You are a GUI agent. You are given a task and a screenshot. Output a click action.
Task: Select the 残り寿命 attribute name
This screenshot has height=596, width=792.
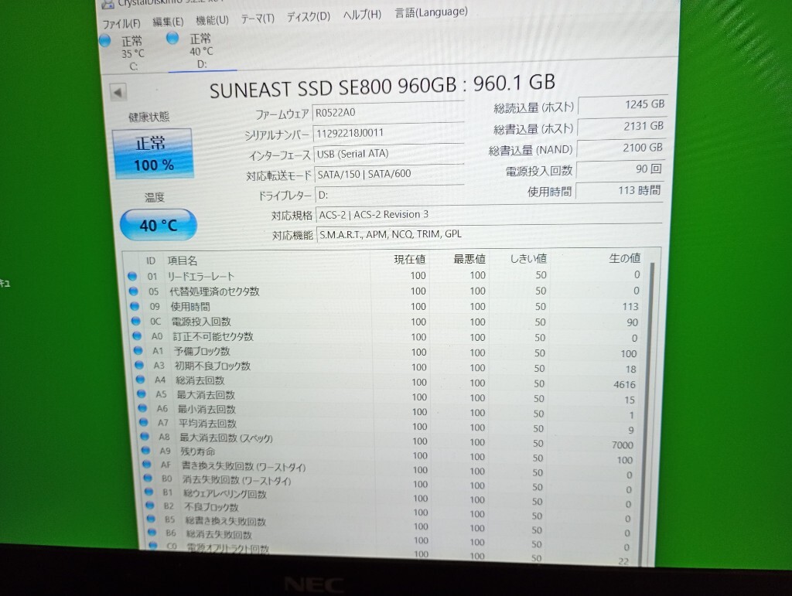(x=198, y=451)
